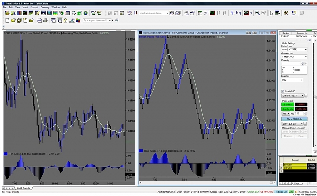The image size is (317, 196).
Task: Expand the drawing tool dropdown arrow
Action: pyautogui.click(x=251, y=13)
